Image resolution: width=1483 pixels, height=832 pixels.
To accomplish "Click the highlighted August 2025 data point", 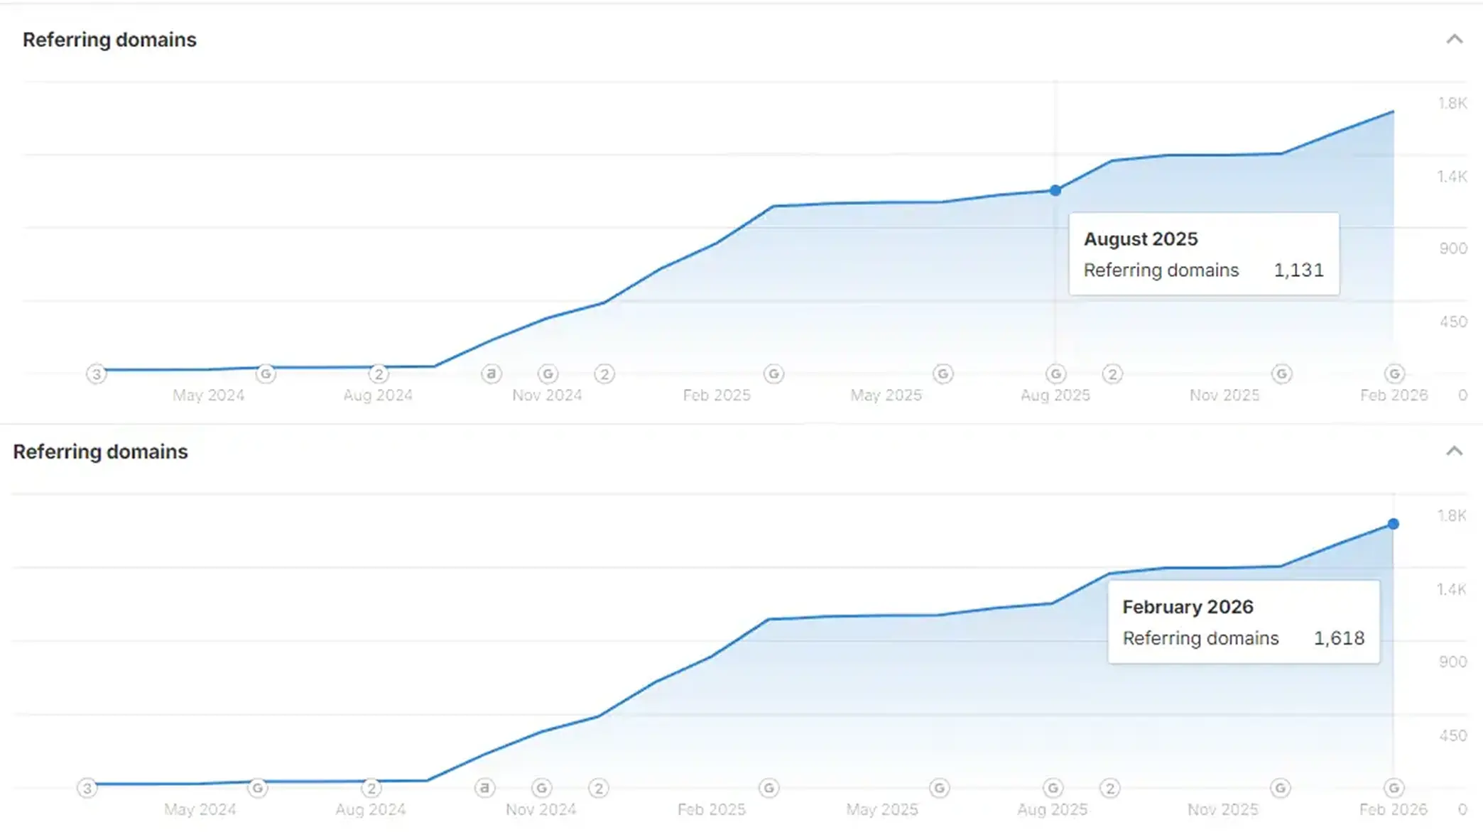I will click(1055, 190).
